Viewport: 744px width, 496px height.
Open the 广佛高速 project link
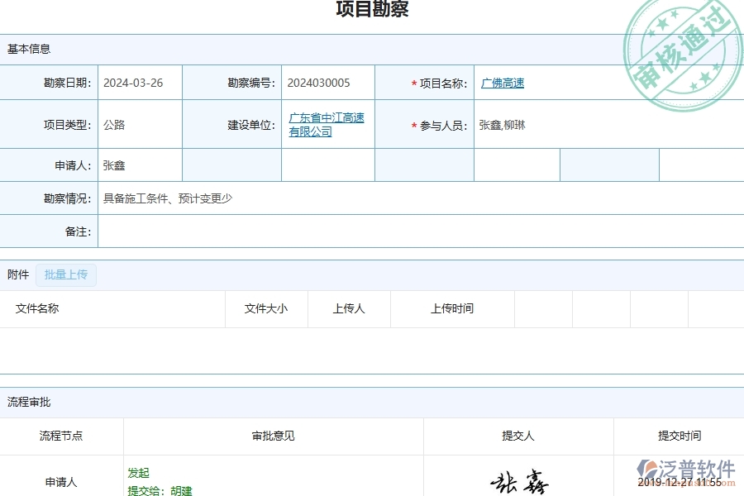pyautogui.click(x=502, y=83)
